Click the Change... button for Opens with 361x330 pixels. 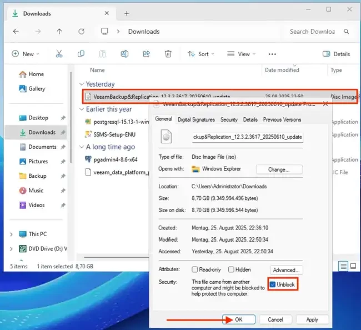click(279, 169)
